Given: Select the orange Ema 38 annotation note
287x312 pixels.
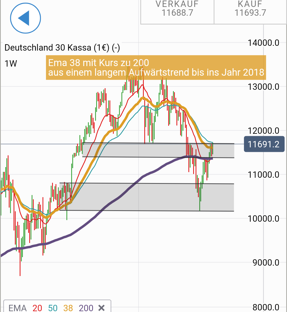Looking at the screenshot, I should coord(156,68).
